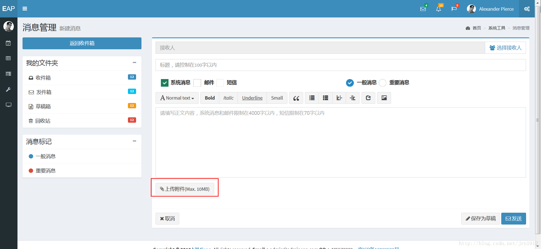
Task: Check the 短信 checkbox
Action: pyautogui.click(x=220, y=83)
